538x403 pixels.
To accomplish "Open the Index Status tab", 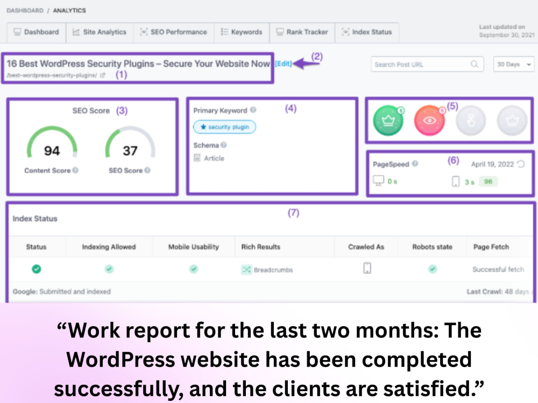I will click(367, 32).
